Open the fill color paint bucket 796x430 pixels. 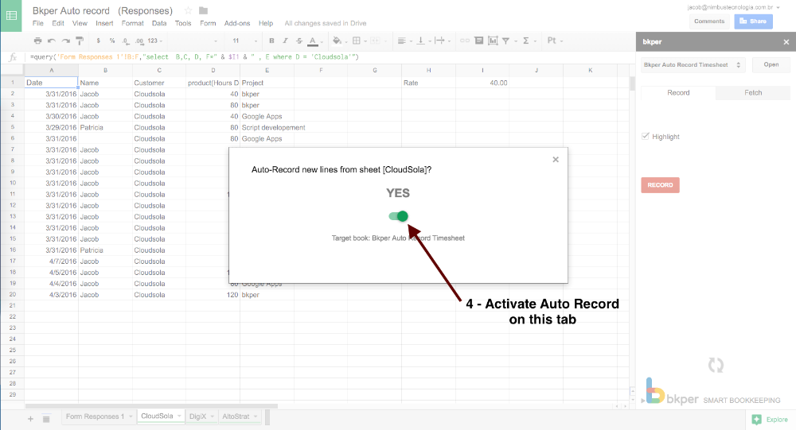337,41
